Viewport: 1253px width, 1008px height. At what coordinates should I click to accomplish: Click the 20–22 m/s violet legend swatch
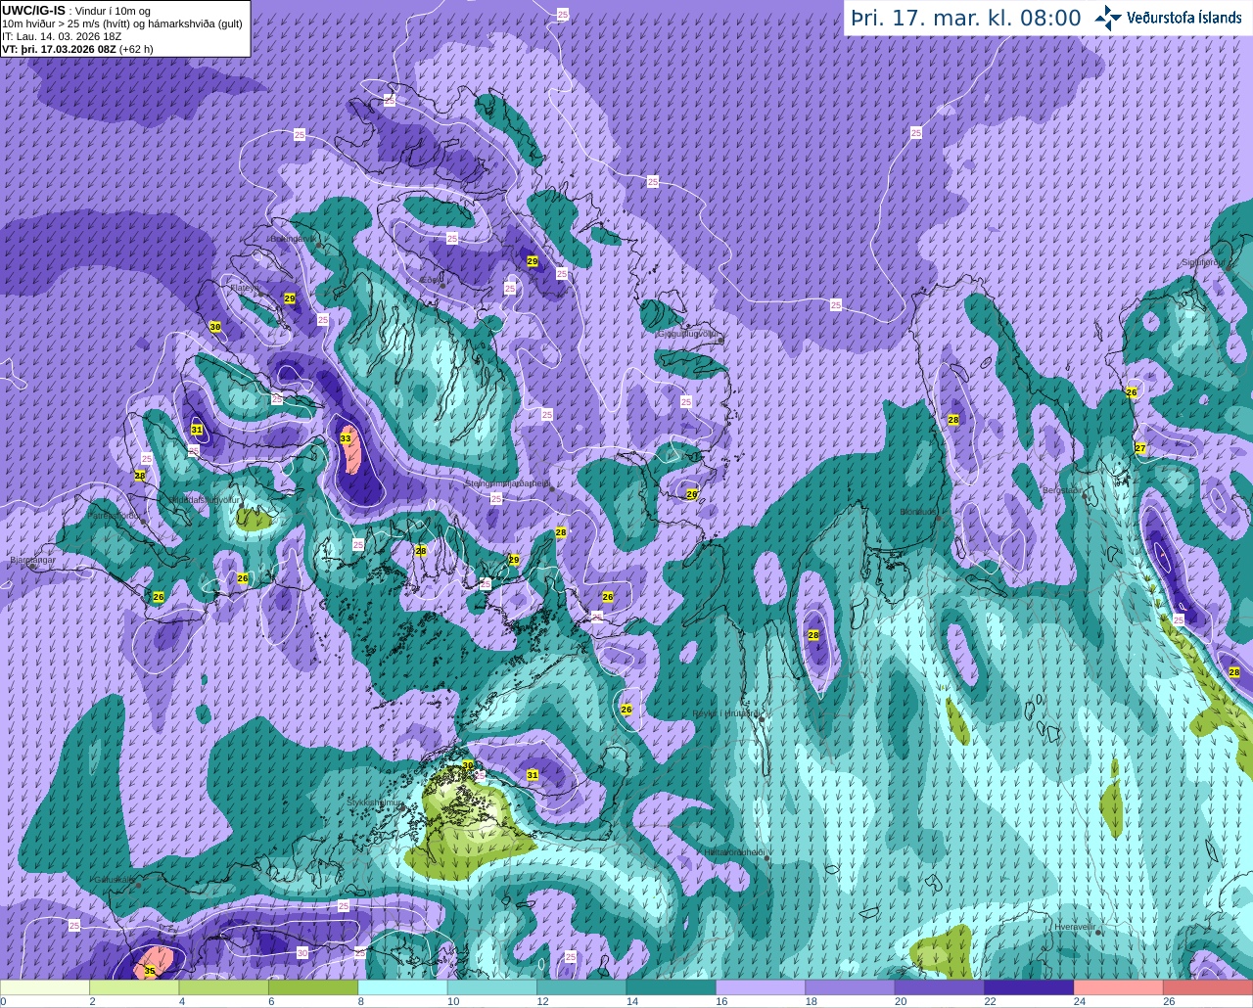(x=940, y=987)
